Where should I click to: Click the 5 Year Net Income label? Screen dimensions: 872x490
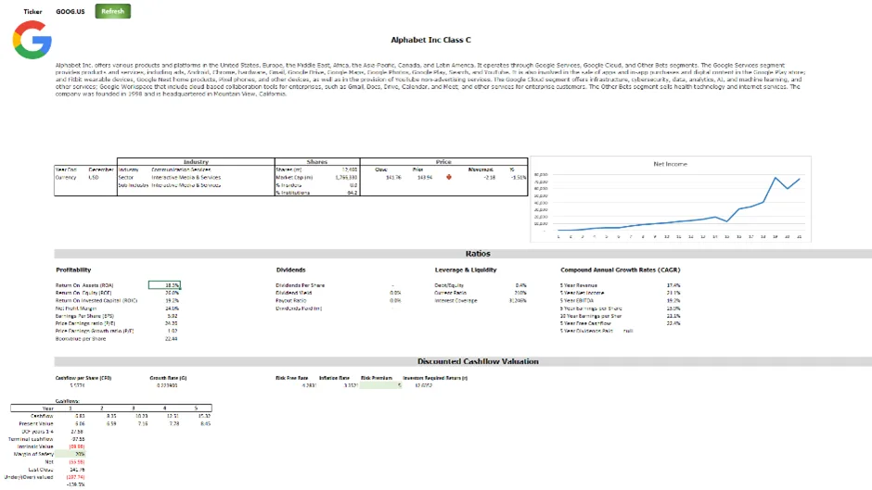coord(582,293)
